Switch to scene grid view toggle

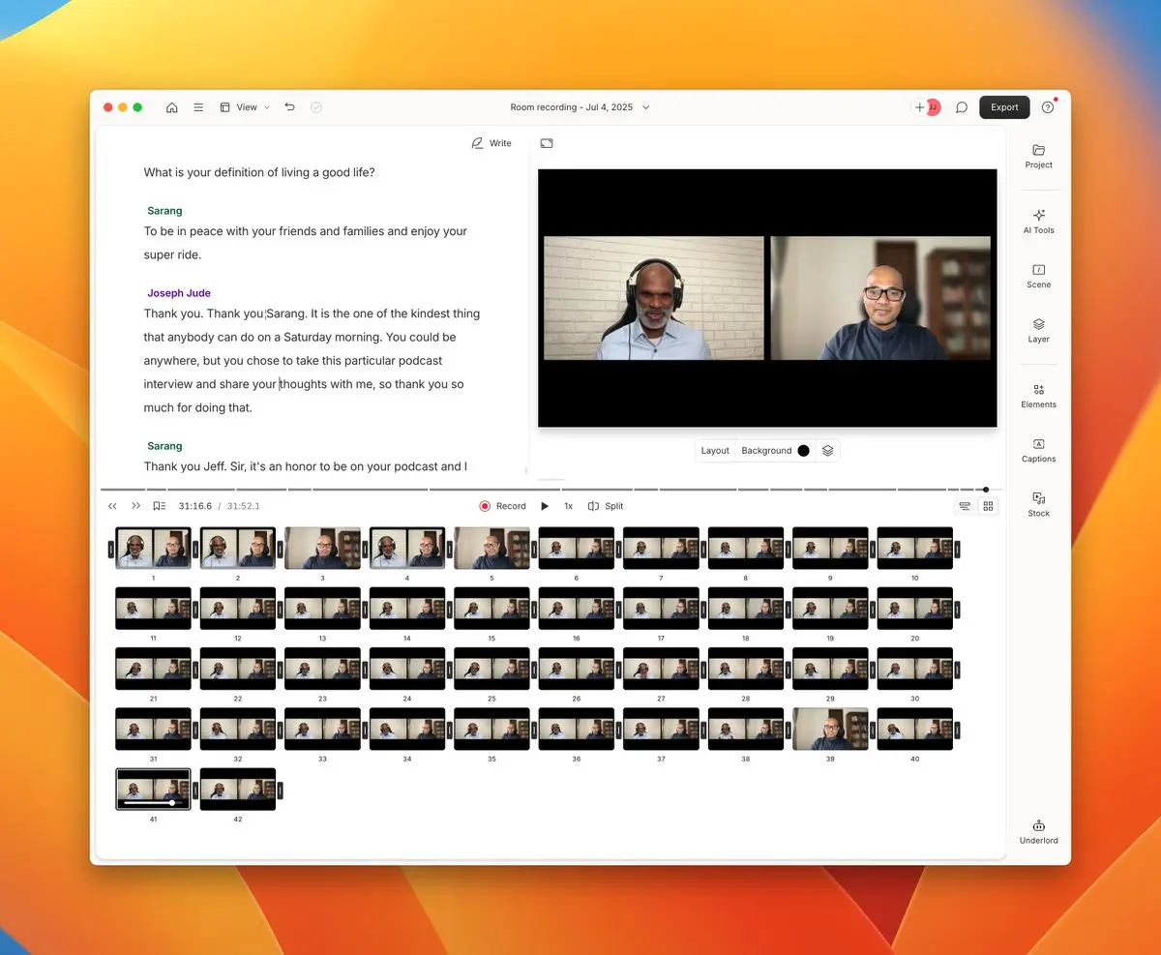tap(988, 506)
